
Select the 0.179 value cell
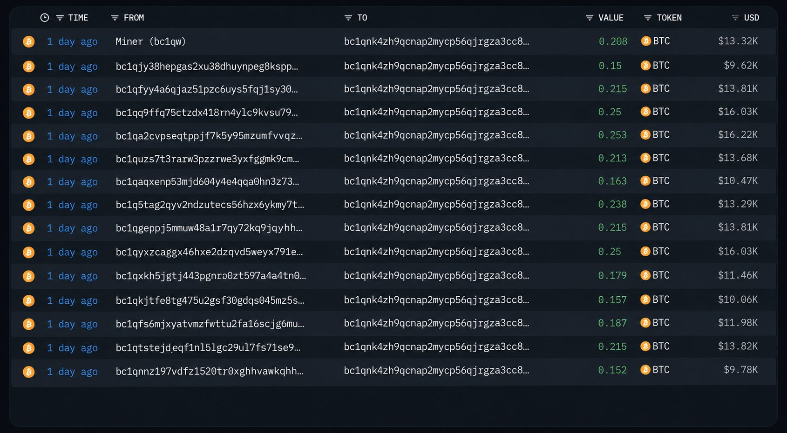(x=612, y=275)
